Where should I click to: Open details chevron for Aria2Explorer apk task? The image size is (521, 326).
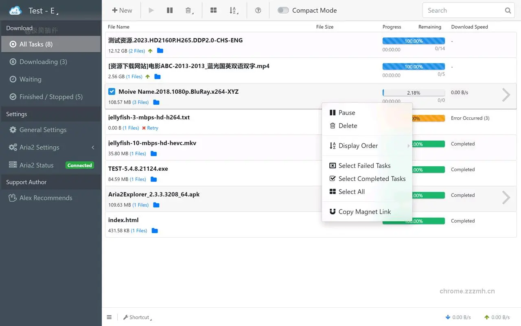[506, 197]
